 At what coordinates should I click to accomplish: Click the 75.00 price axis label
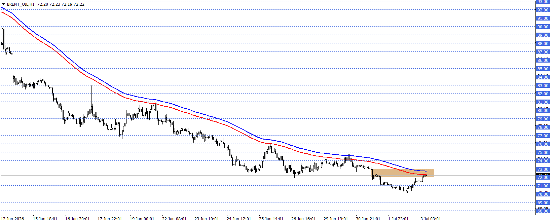543,153
